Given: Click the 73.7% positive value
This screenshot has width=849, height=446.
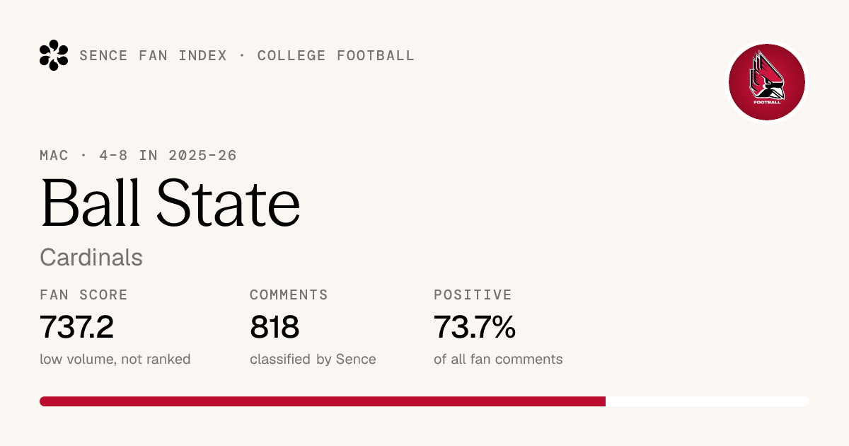Looking at the screenshot, I should tap(475, 327).
